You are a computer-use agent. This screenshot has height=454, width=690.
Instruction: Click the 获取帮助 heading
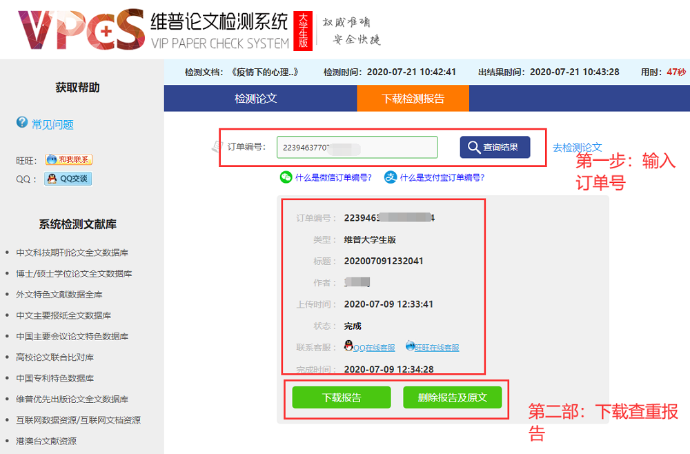77,88
